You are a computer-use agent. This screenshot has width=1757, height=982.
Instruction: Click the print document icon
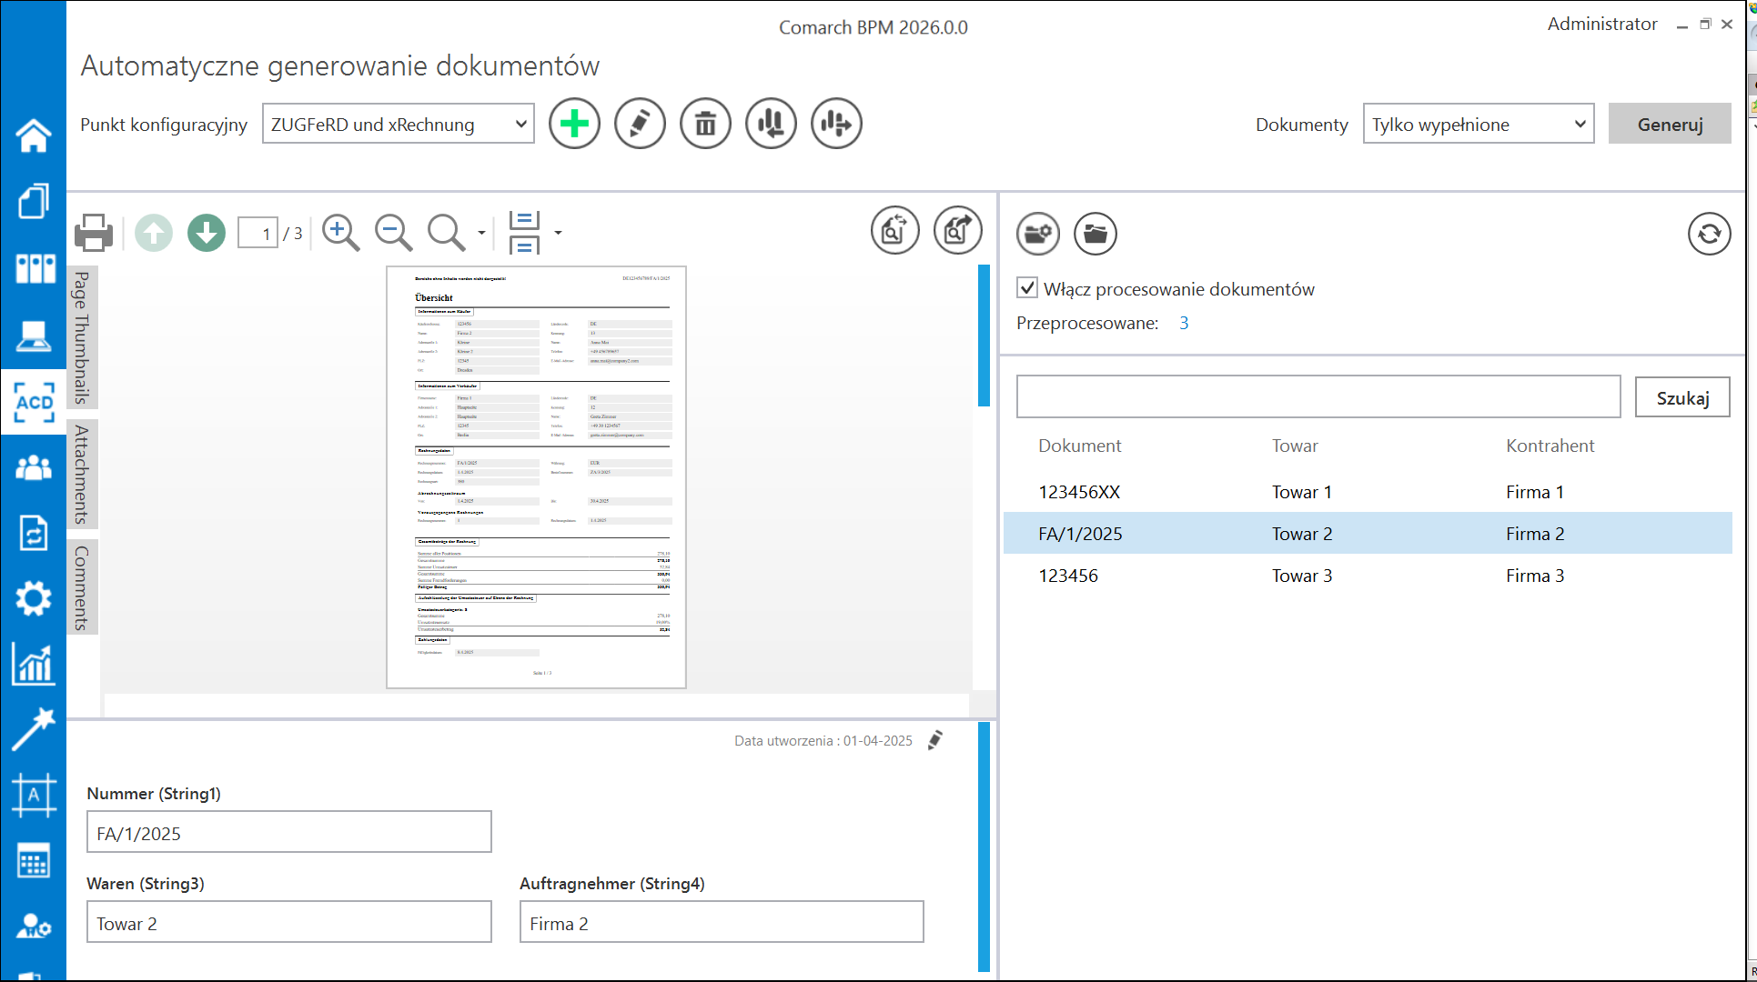pos(94,233)
